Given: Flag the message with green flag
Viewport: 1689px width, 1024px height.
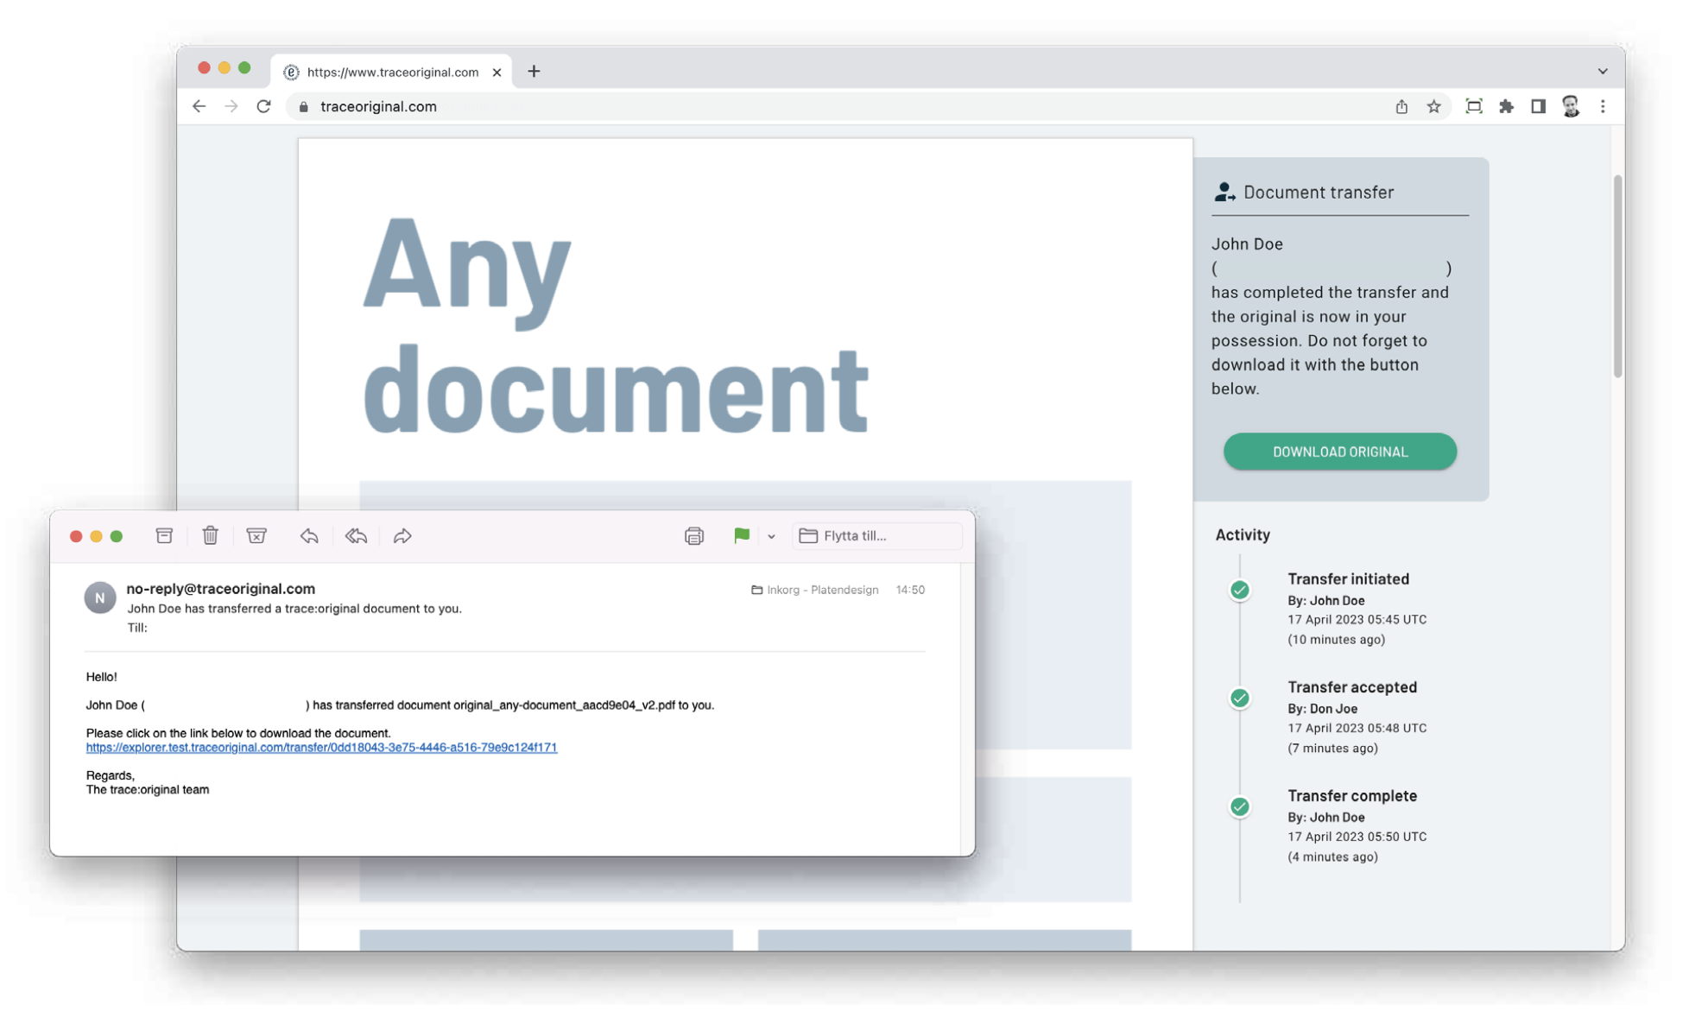Looking at the screenshot, I should pos(741,536).
